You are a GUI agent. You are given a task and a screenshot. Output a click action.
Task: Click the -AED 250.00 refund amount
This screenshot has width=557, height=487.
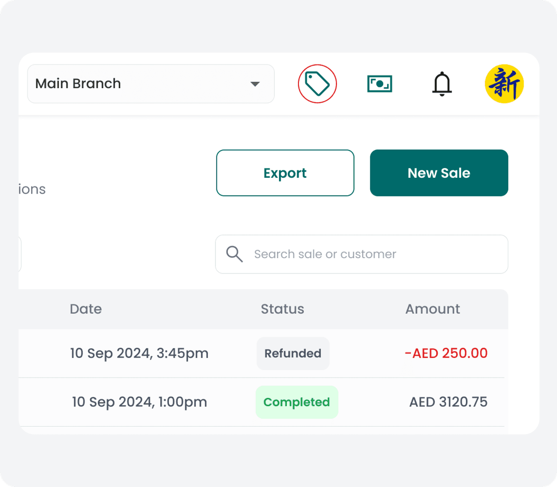pos(446,353)
